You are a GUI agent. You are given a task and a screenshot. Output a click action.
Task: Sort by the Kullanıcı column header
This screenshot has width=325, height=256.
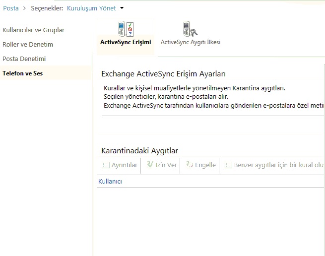(110, 182)
